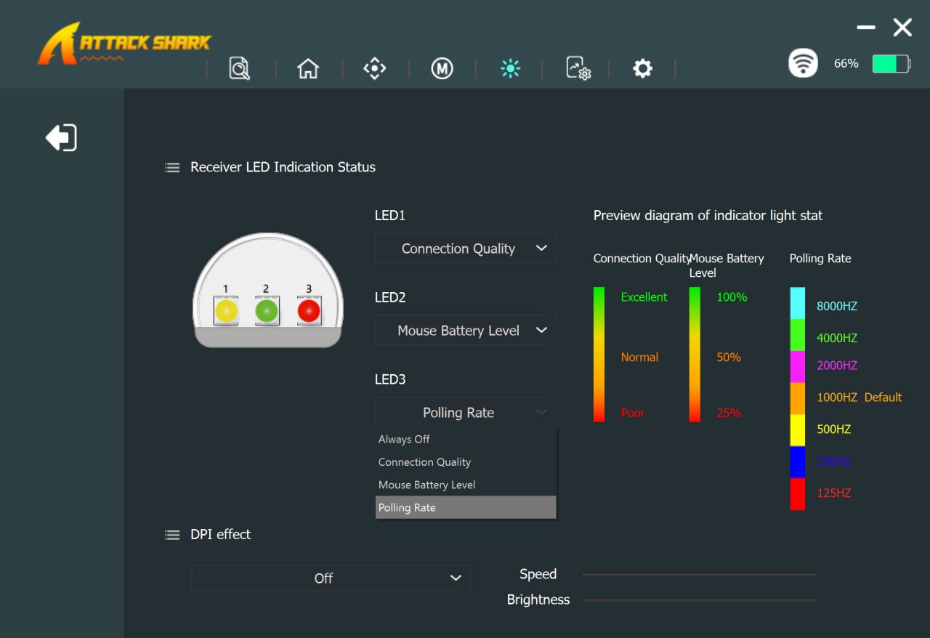The height and width of the screenshot is (638, 930).
Task: Click the green LED 2 on receiver
Action: [267, 311]
